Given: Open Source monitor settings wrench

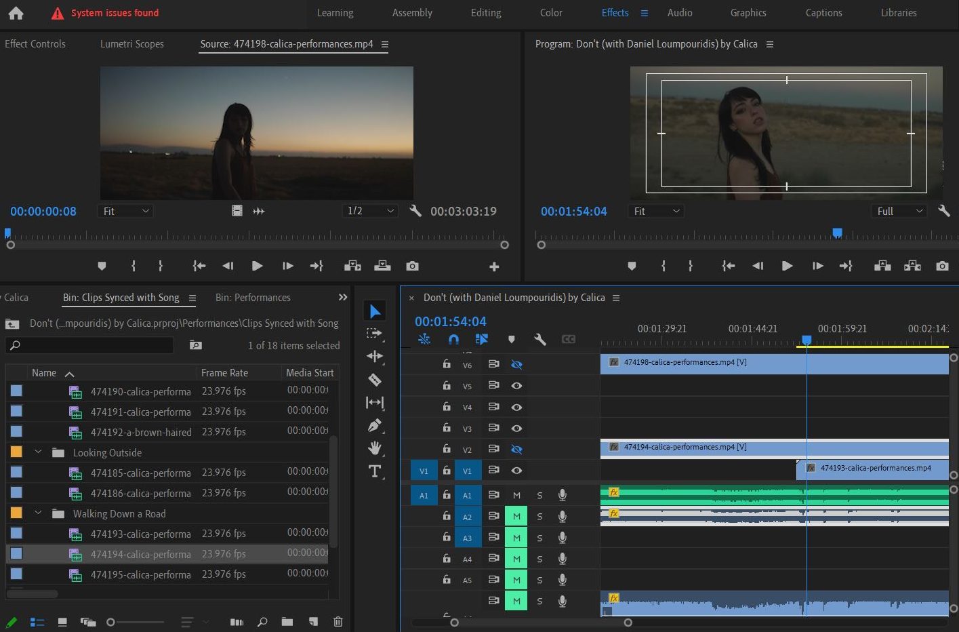Looking at the screenshot, I should (x=416, y=211).
